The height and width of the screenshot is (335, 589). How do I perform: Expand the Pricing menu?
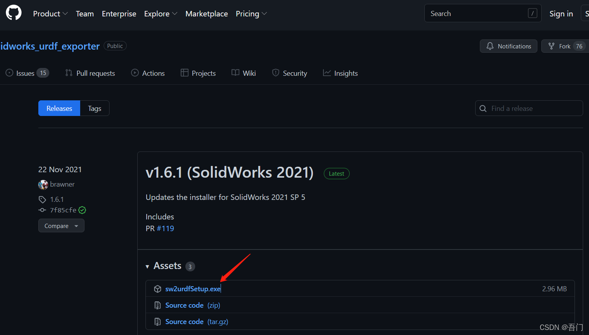pyautogui.click(x=251, y=14)
